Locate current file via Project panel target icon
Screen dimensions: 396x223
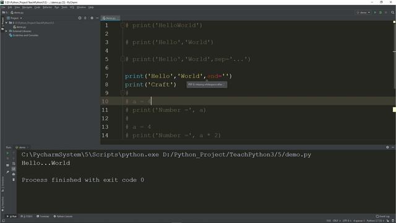(x=80, y=18)
